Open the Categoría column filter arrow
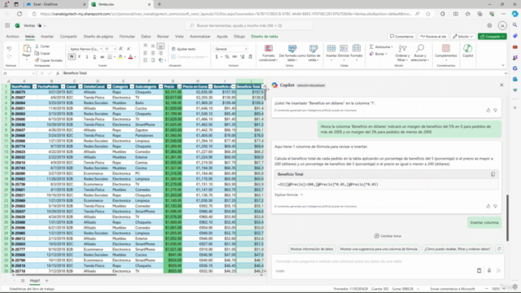The height and width of the screenshot is (293, 521). point(132,87)
